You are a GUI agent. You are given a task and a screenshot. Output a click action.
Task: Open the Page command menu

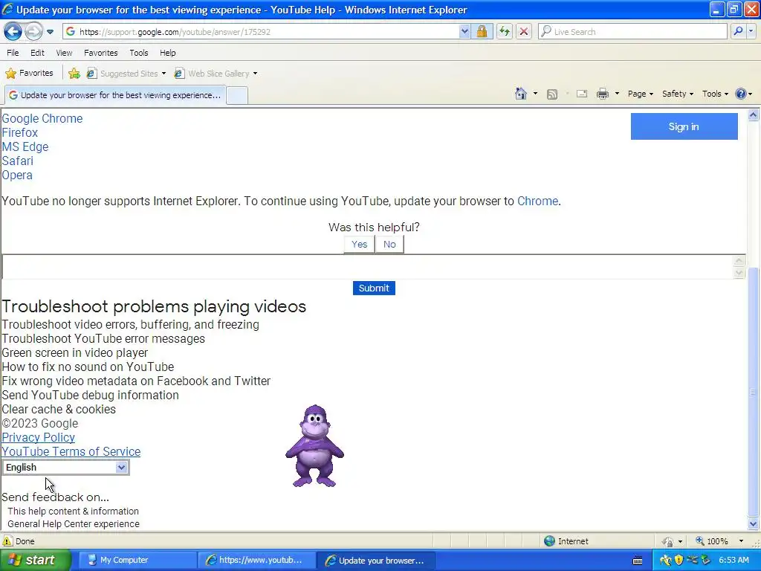640,94
